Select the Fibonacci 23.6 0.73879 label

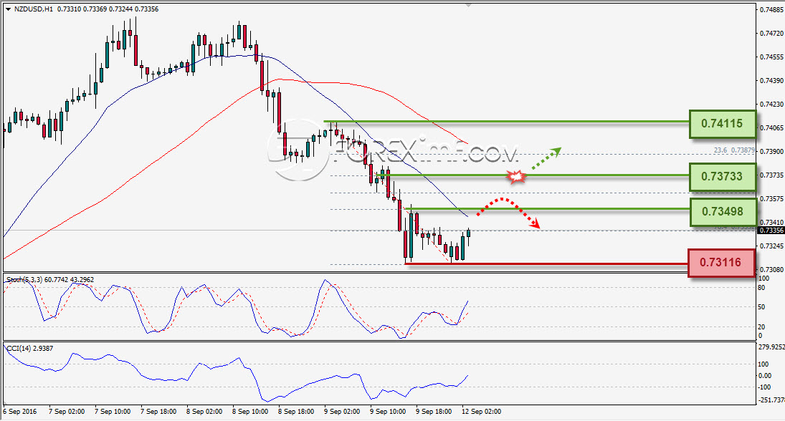(x=734, y=150)
